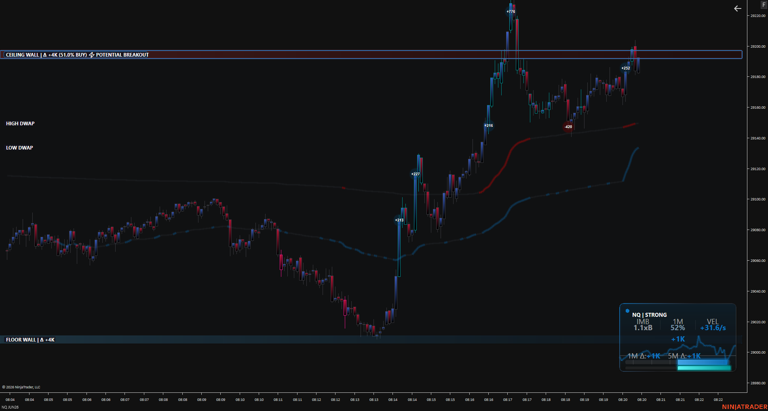Click the bright pink candle near 08:11
Screen dimensions: 768x411
coord(281,262)
